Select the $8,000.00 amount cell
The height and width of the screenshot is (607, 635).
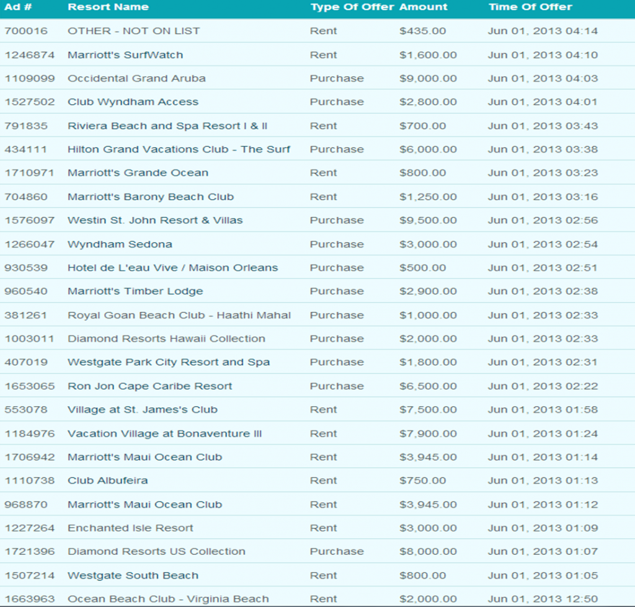point(428,552)
